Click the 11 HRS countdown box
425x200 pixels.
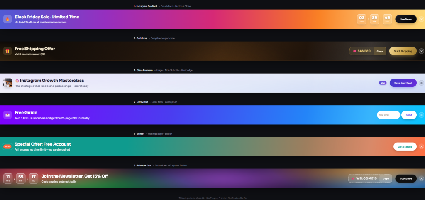pos(8,178)
